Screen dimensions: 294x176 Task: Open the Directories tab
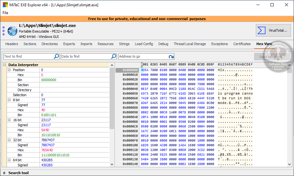click(50, 44)
